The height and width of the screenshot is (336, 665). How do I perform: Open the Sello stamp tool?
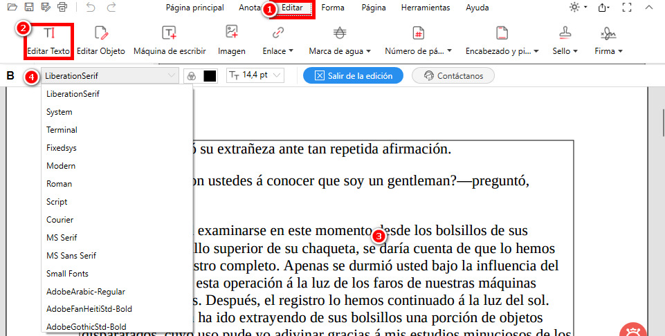pos(565,41)
